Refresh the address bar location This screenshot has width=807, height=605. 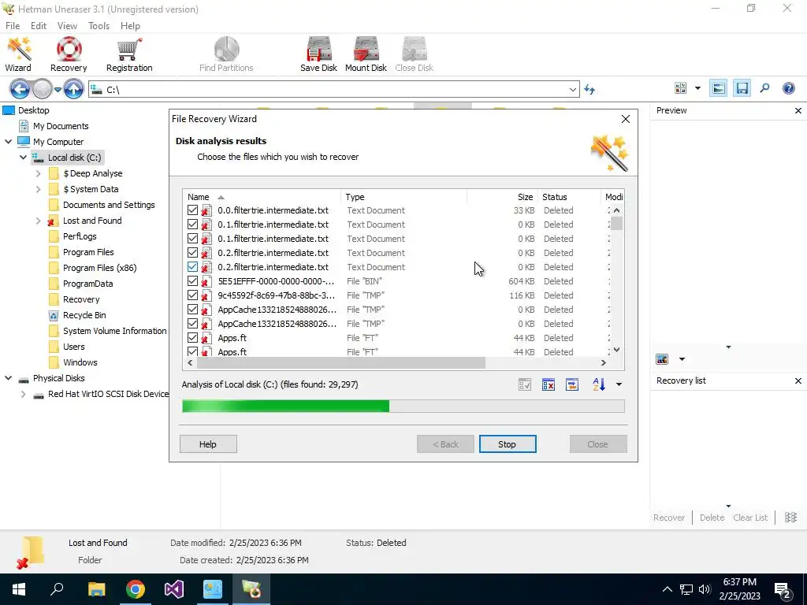point(589,90)
